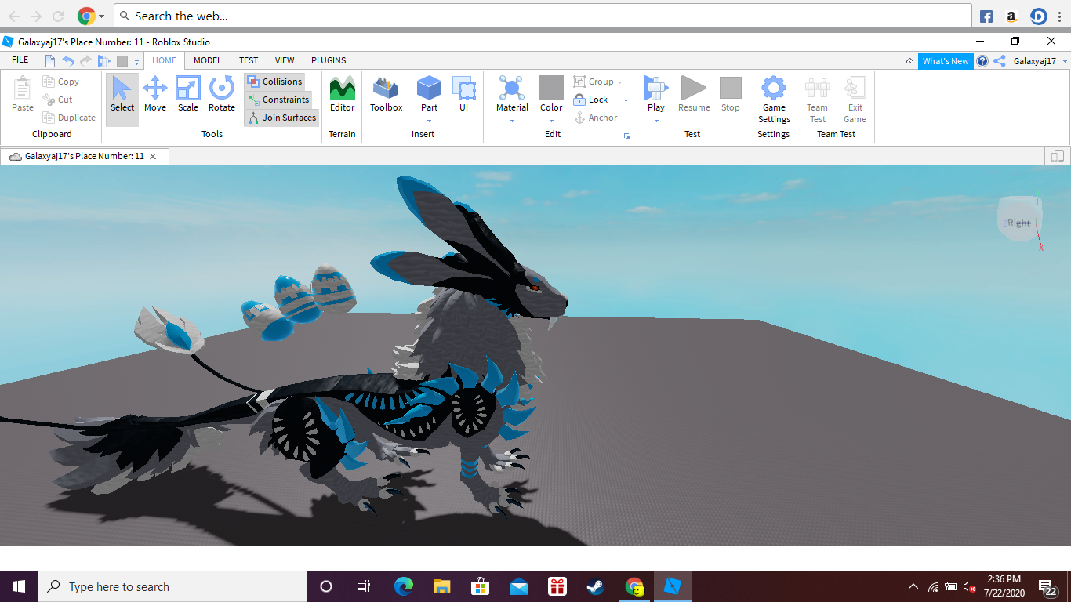Click the Right face of view cube
This screenshot has height=602, width=1071.
click(1018, 223)
